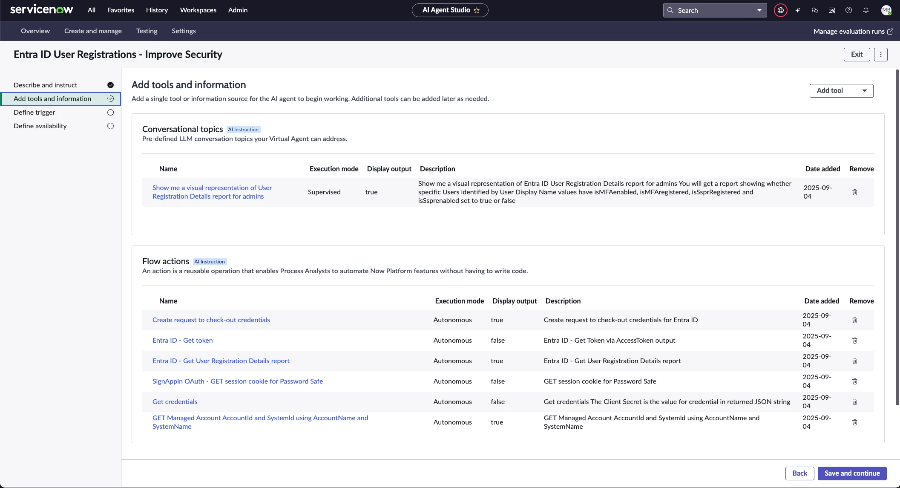Open the more options kebab button
The width and height of the screenshot is (900, 488).
click(881, 55)
